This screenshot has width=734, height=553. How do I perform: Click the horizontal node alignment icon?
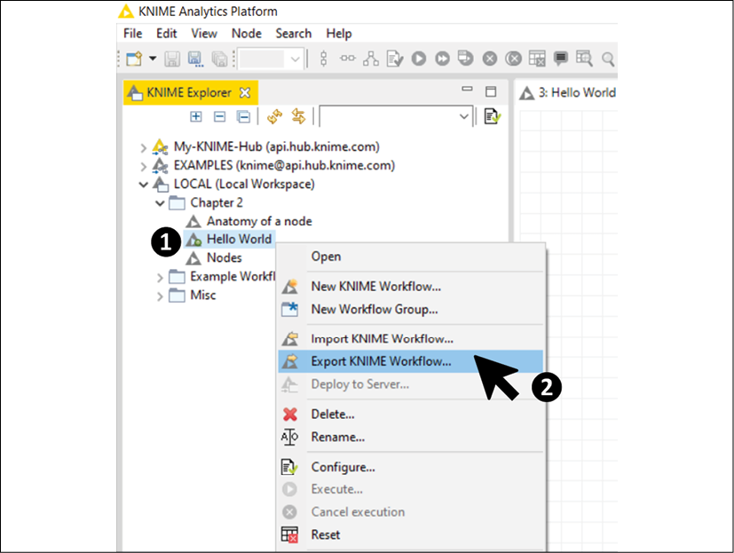click(347, 59)
